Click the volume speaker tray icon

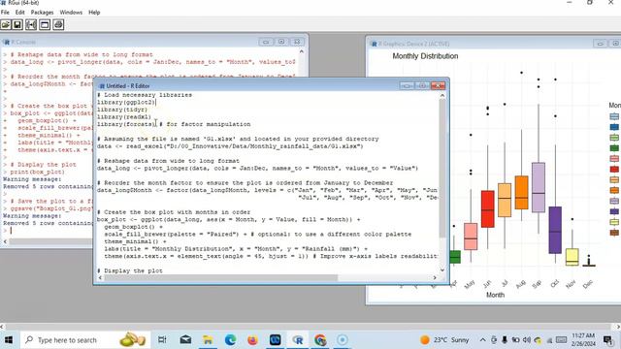point(527,340)
